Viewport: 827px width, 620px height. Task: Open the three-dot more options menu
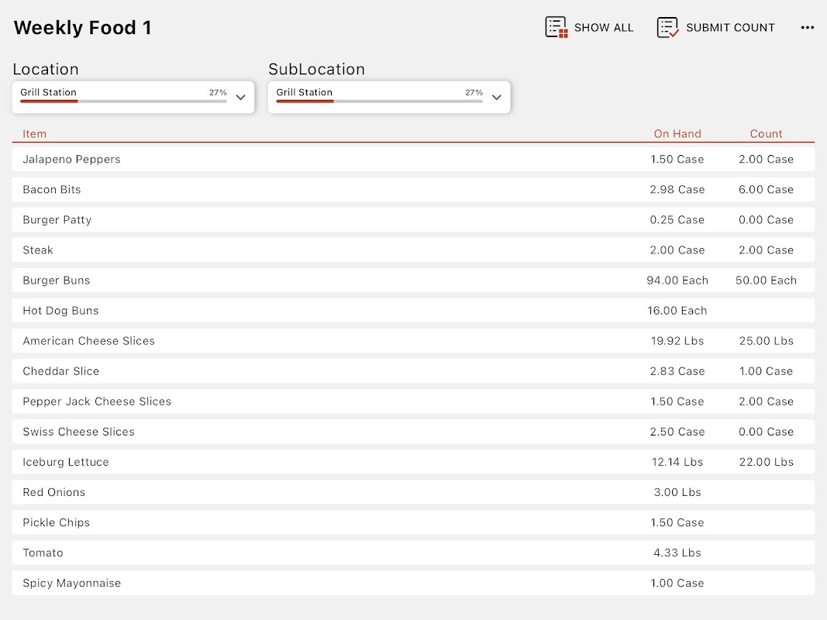pyautogui.click(x=808, y=27)
